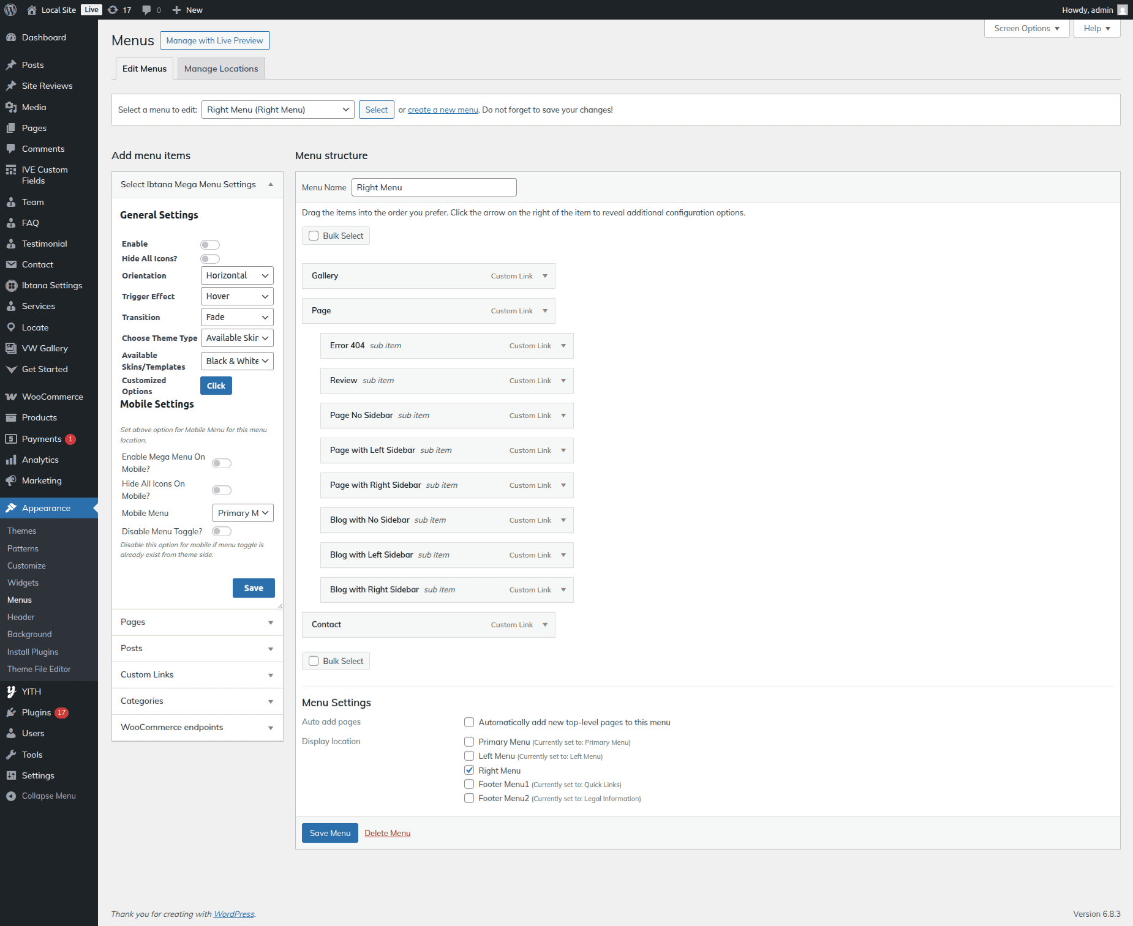Toggle the Enable mega menu switch
Screen dimensions: 1133x926
209,245
